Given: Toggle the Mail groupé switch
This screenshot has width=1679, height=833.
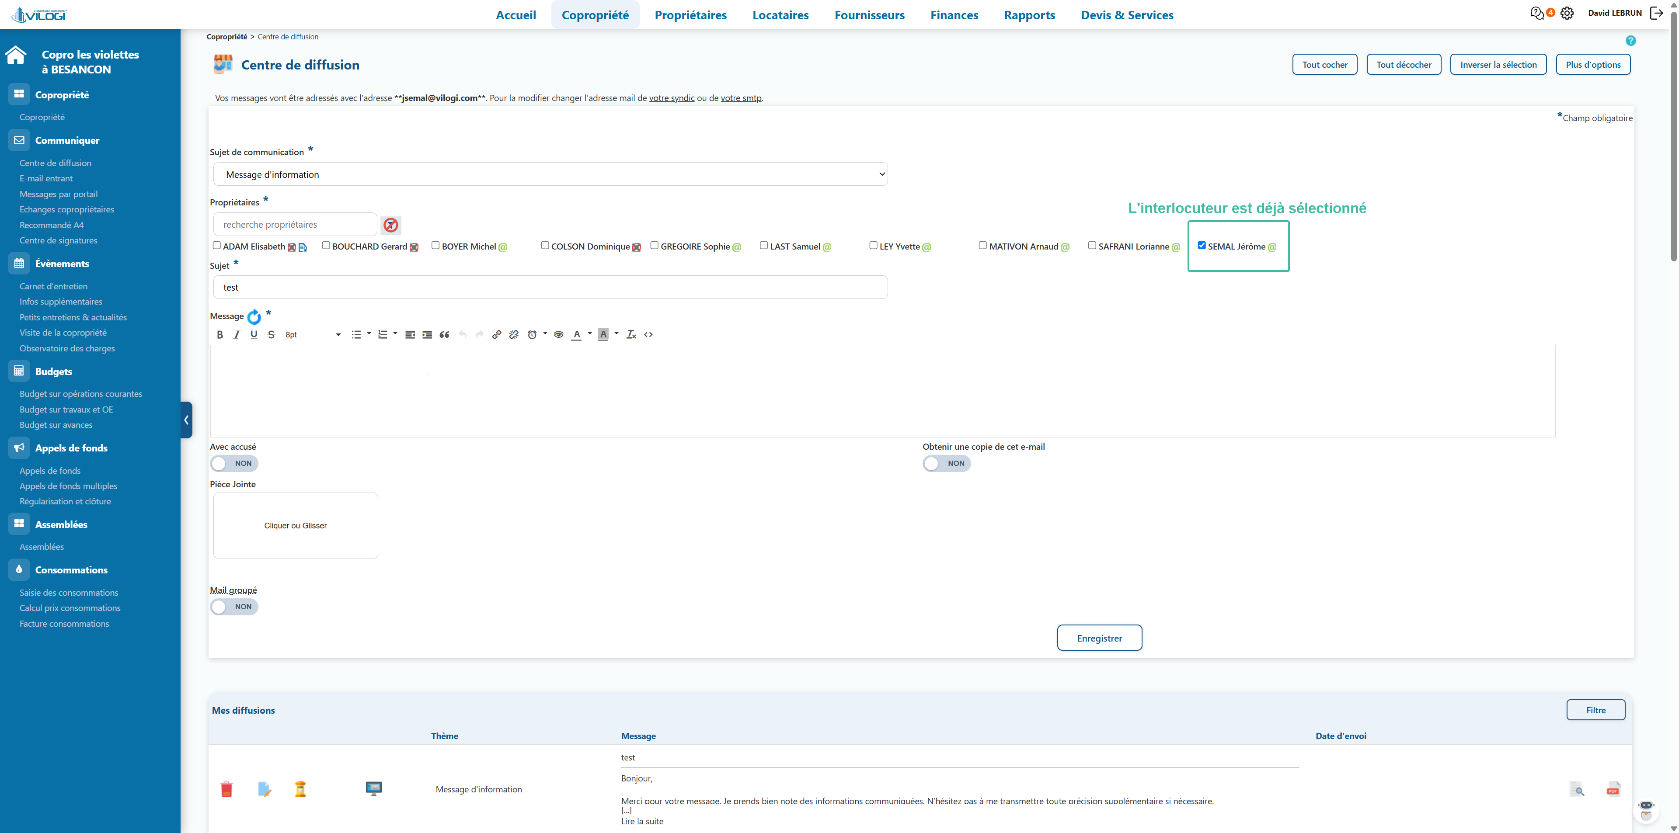Looking at the screenshot, I should [x=234, y=607].
